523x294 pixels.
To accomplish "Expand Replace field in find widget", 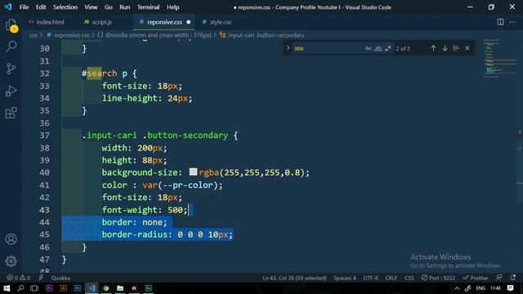I will click(x=288, y=48).
